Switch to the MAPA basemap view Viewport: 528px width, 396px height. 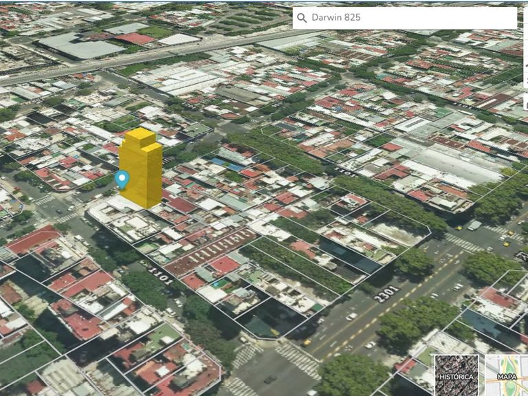tap(507, 375)
